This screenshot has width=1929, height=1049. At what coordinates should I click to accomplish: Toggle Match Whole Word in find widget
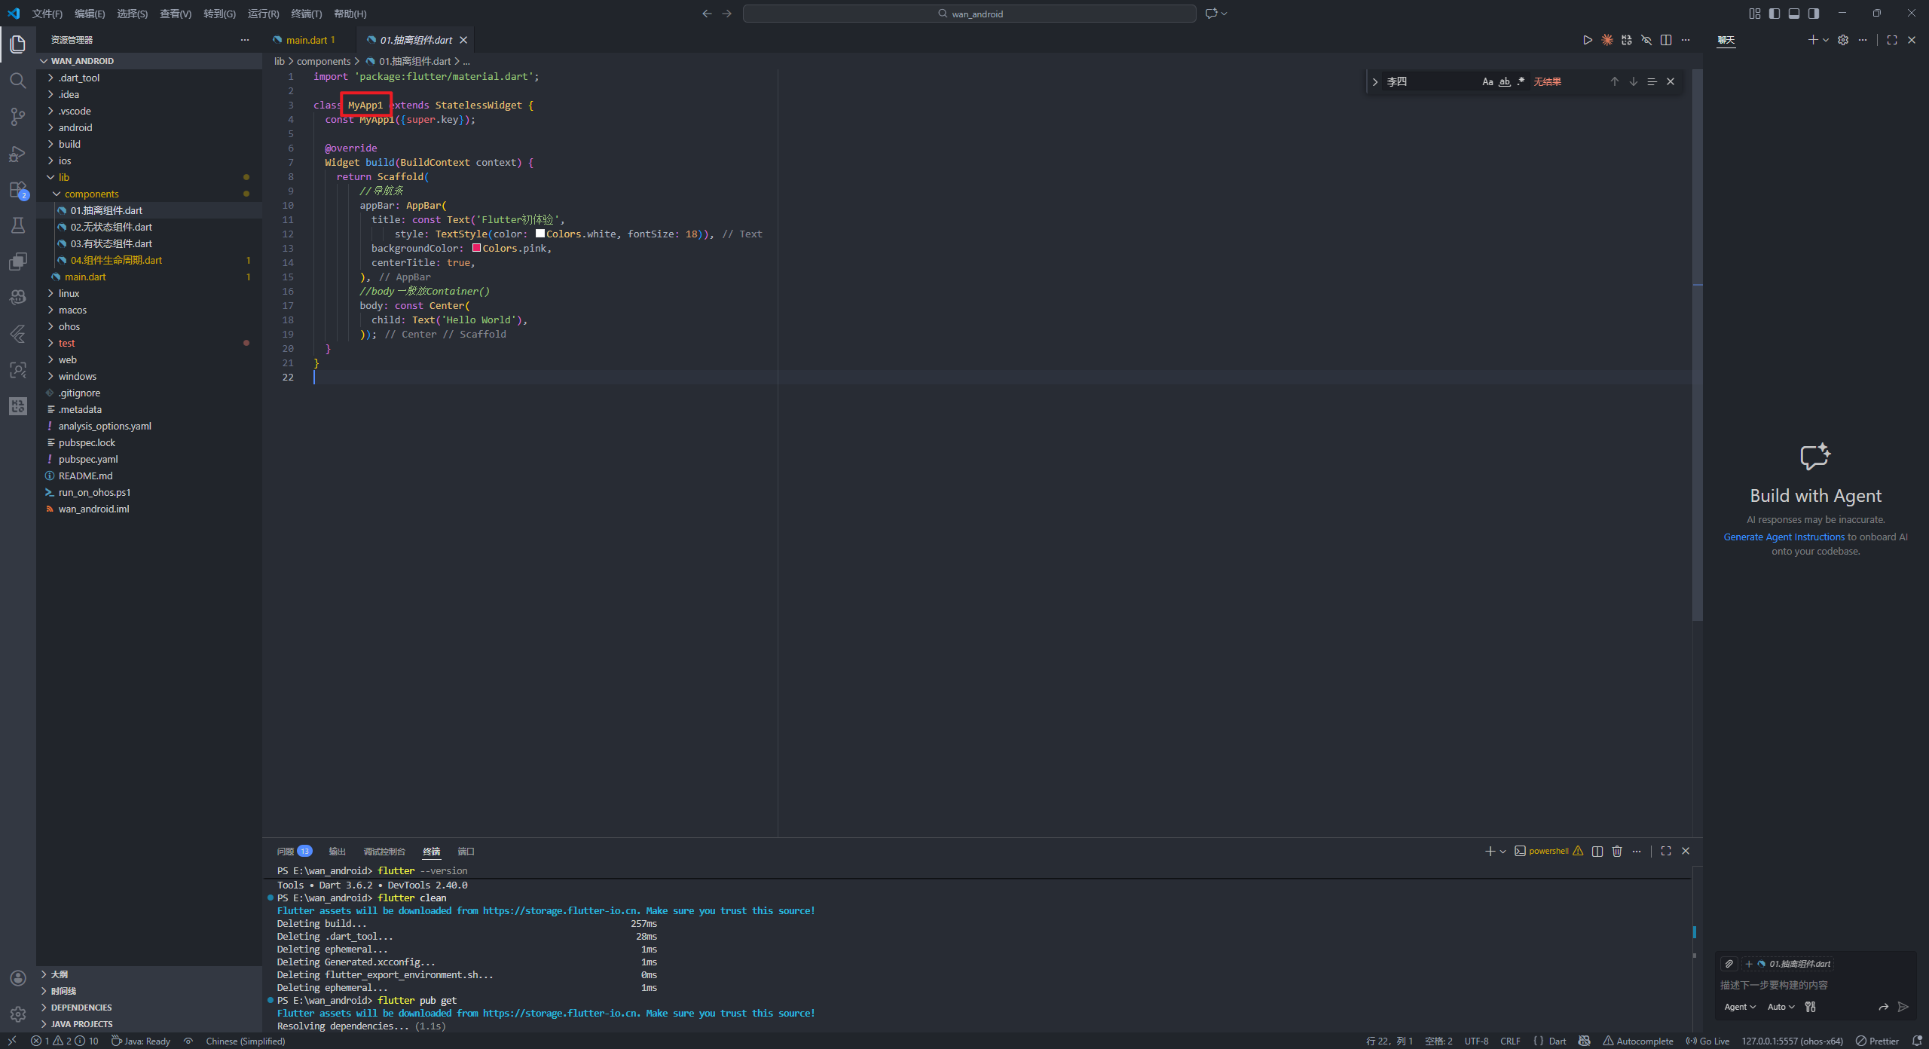pos(1504,81)
